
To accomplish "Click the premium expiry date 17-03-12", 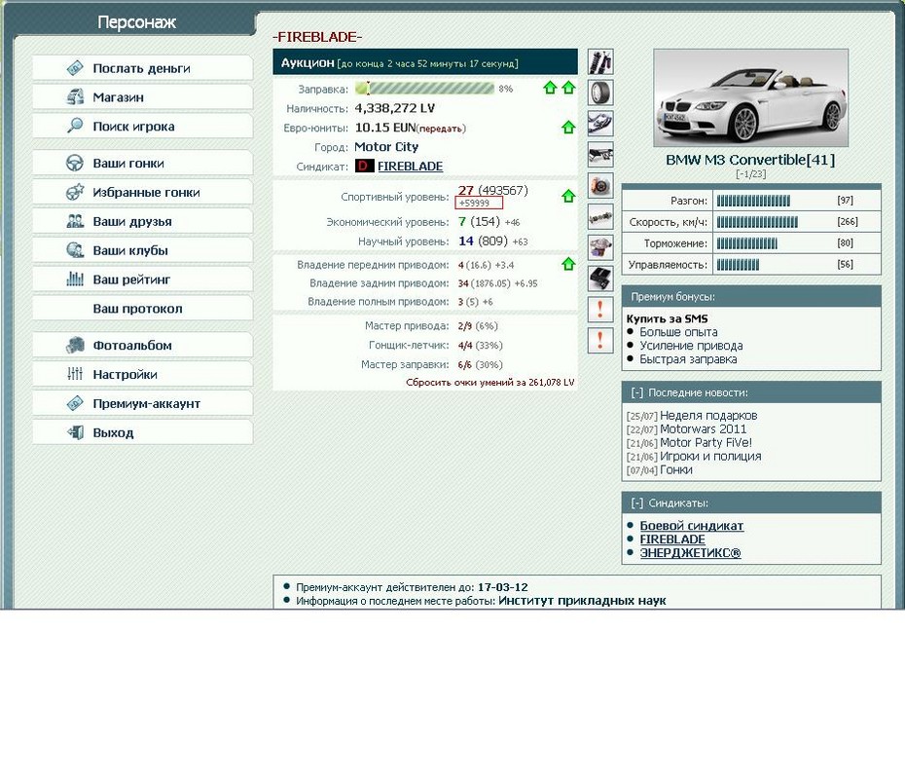I will tap(502, 587).
